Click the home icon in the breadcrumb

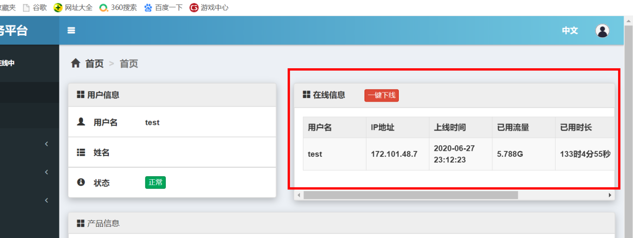coord(75,63)
